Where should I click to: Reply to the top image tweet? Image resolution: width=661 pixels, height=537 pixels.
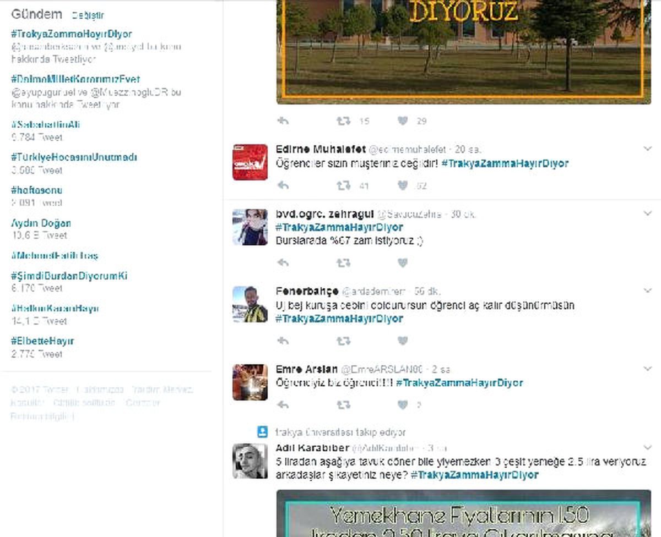point(283,121)
